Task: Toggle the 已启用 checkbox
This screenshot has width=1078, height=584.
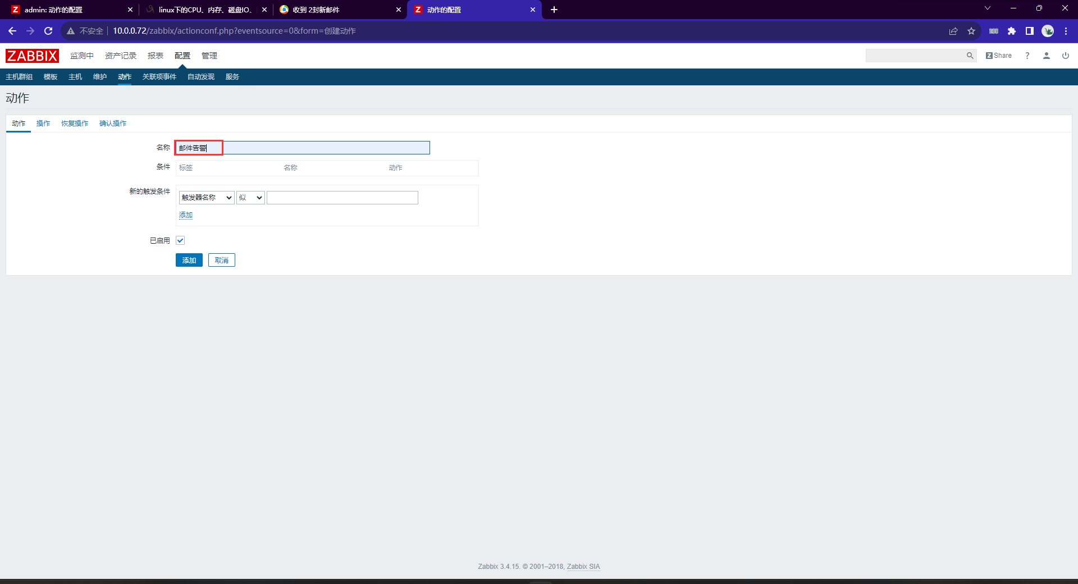Action: point(180,240)
